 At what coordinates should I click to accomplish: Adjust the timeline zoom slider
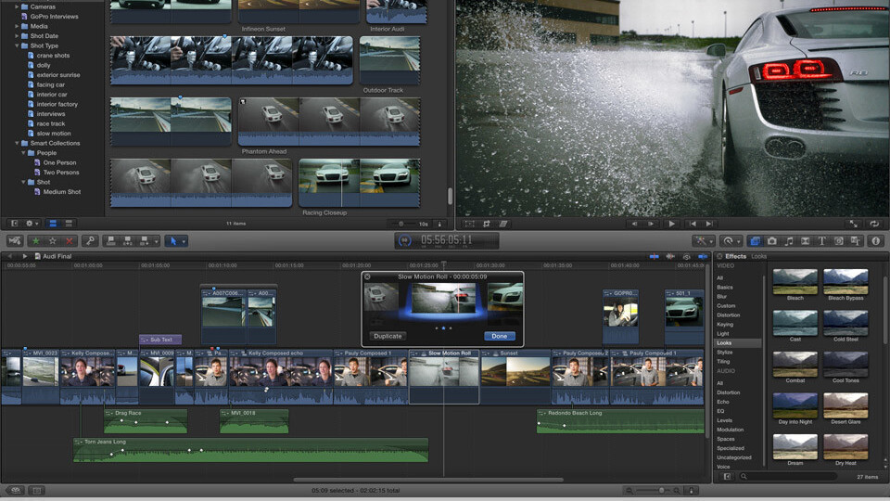click(662, 490)
